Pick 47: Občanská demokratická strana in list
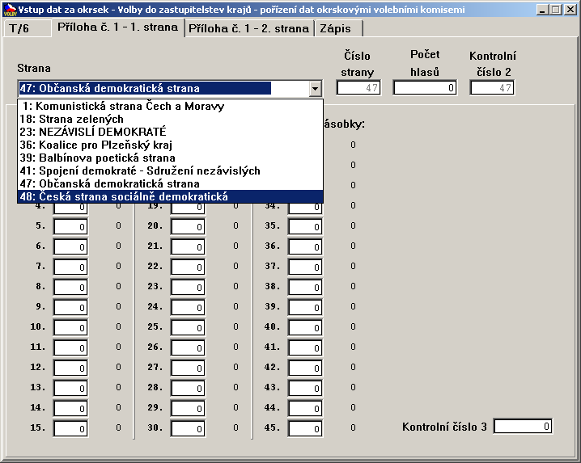 click(x=170, y=184)
